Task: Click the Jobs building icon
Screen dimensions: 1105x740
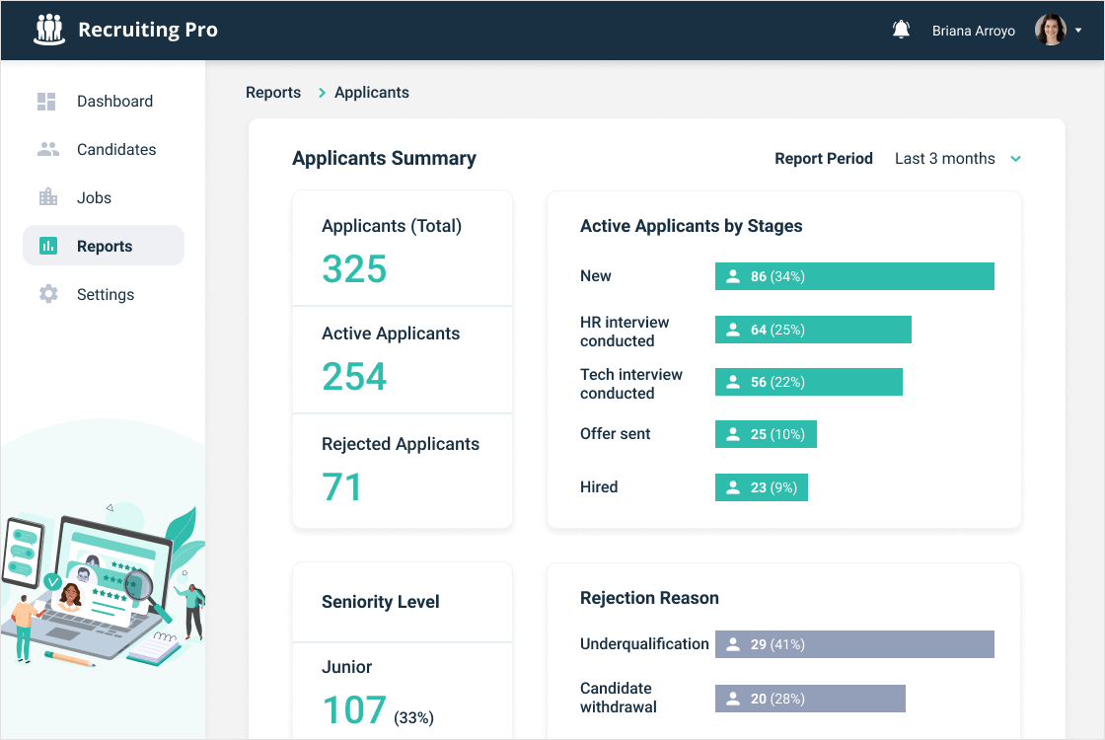Action: (47, 197)
